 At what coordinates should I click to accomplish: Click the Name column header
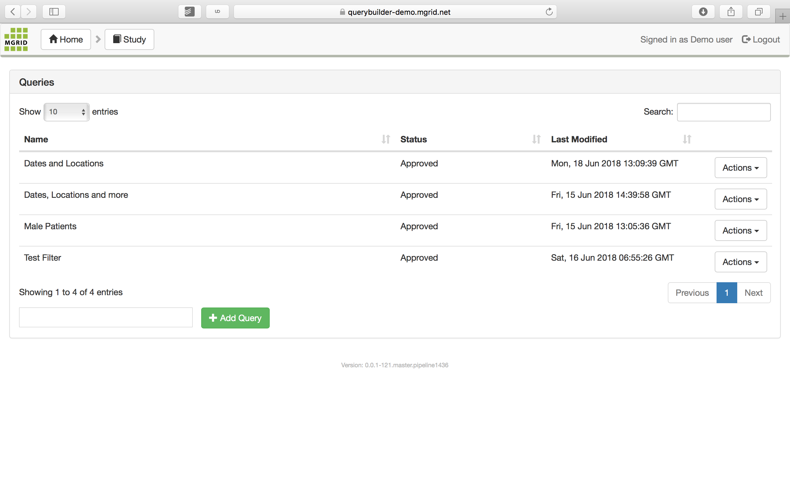click(x=36, y=139)
